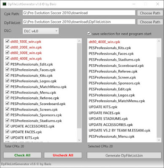The image size is (164, 168).
Task: Click the DpFileList path input field
Action: [x=79, y=22]
